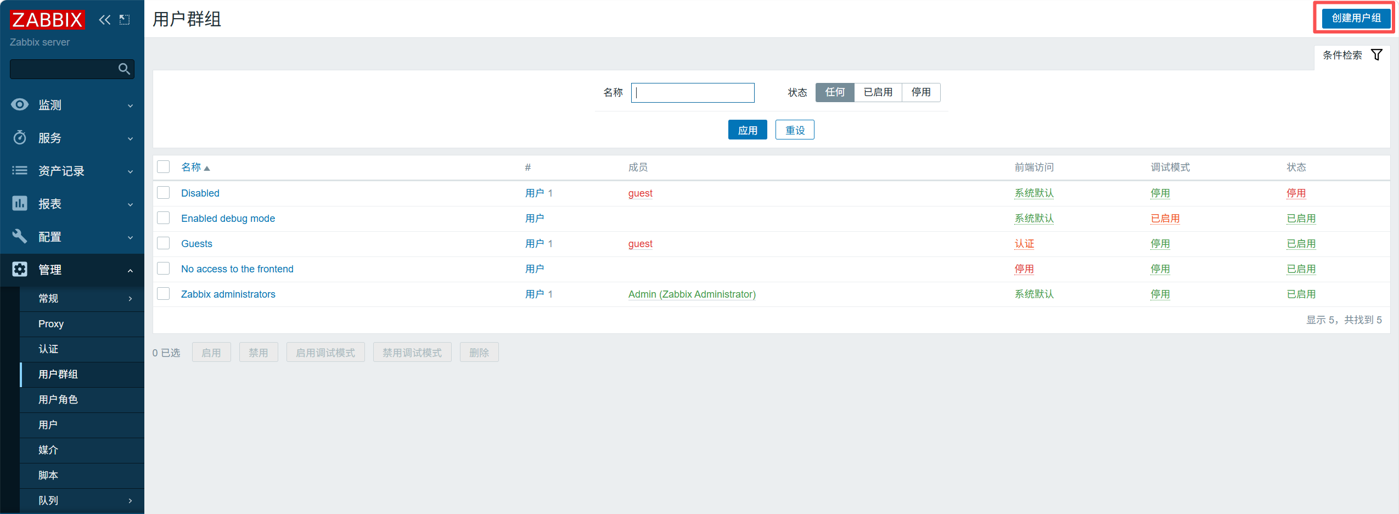Open the 脚本 menu item

coord(82,476)
